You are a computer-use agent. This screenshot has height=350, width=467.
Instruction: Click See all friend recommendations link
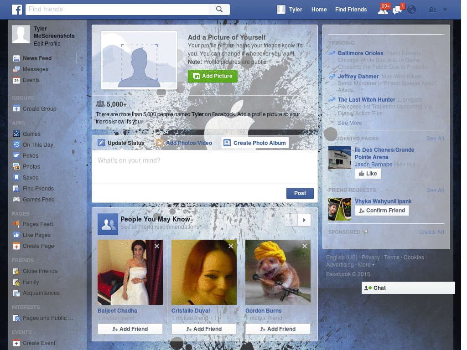[160, 227]
